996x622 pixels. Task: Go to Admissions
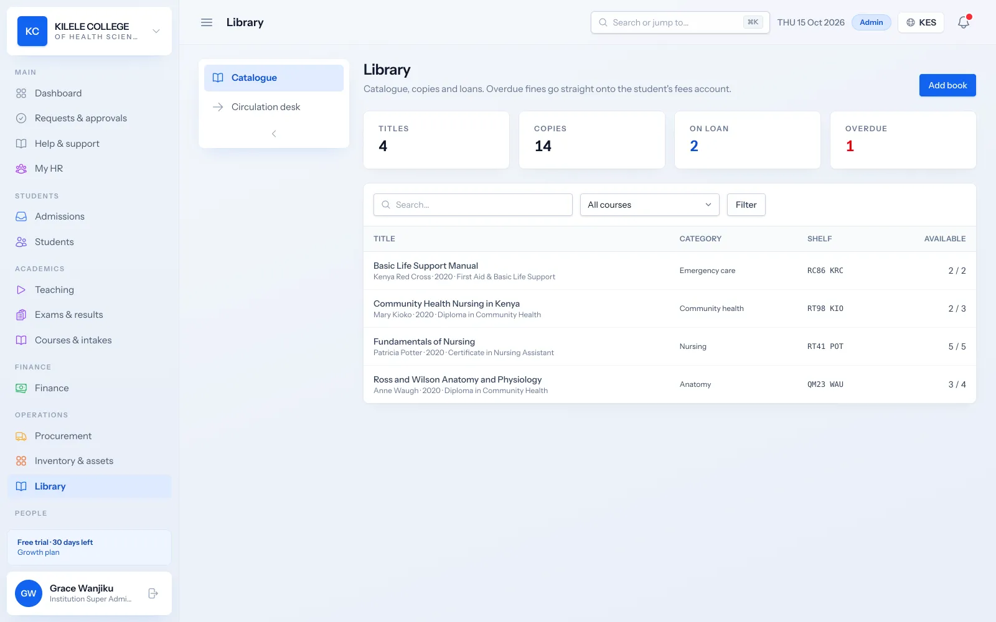pos(89,216)
